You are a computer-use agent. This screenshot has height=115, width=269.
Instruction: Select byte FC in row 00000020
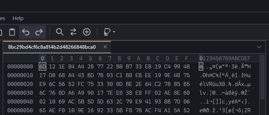tap(81, 84)
